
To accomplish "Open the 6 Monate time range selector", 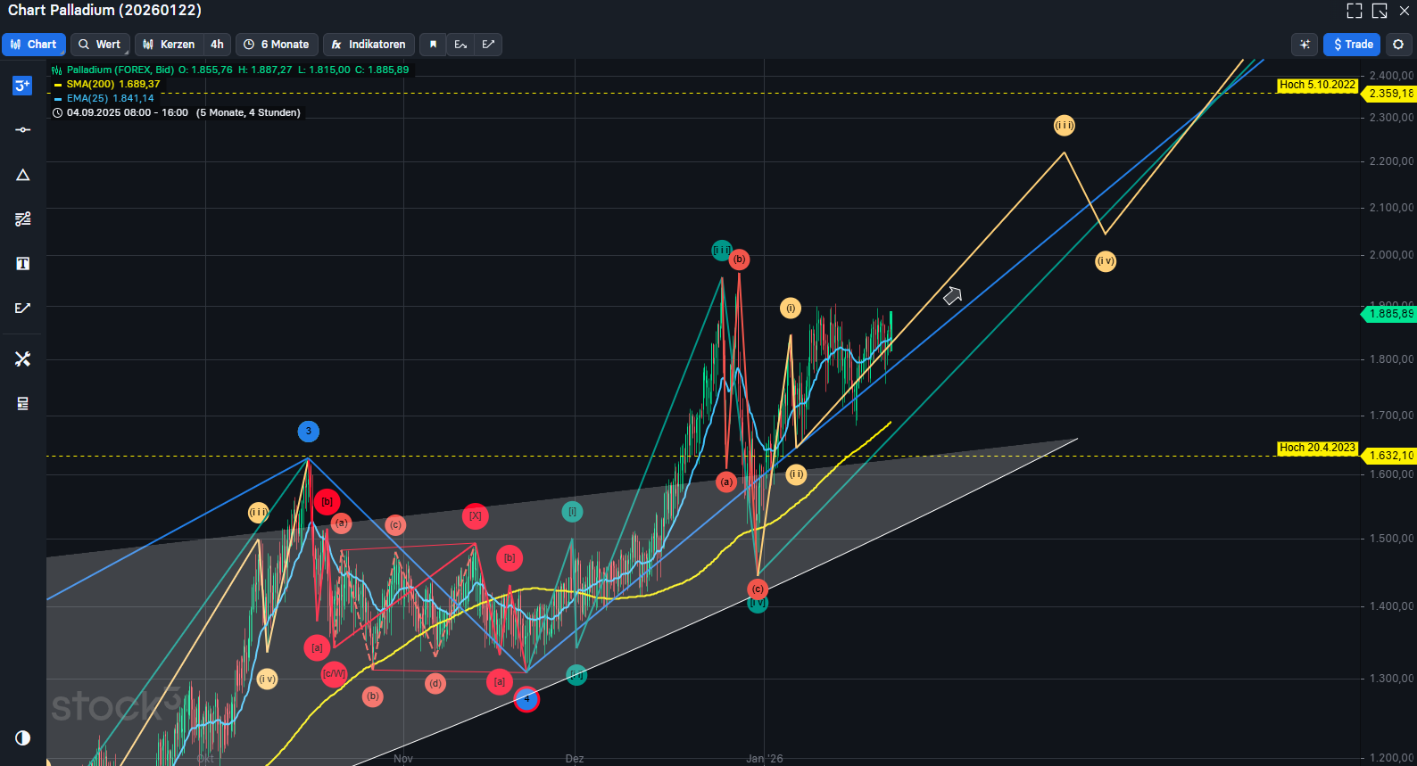I will 277,45.
